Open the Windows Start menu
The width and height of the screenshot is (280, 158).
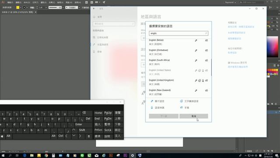(3, 155)
